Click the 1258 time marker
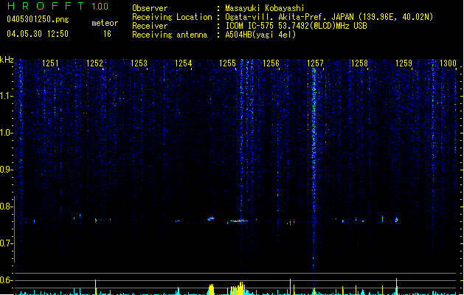This screenshot has width=464, height=295. coord(359,63)
